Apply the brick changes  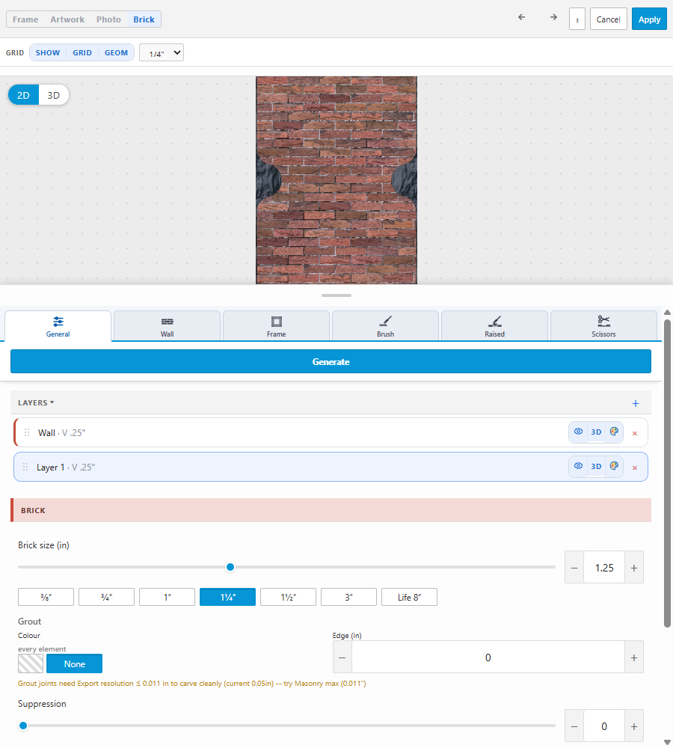pos(649,19)
